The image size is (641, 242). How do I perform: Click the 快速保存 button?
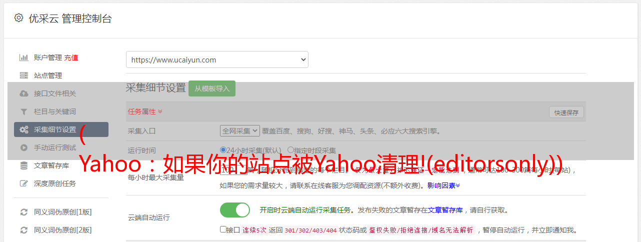pos(566,112)
